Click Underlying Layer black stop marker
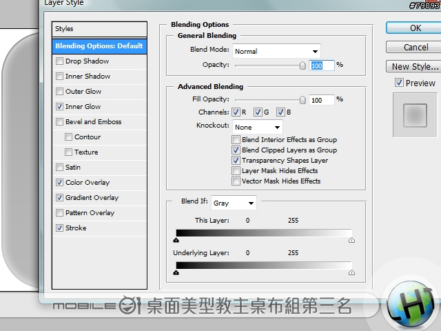Screen dimensions: 441x331 (x=176, y=272)
